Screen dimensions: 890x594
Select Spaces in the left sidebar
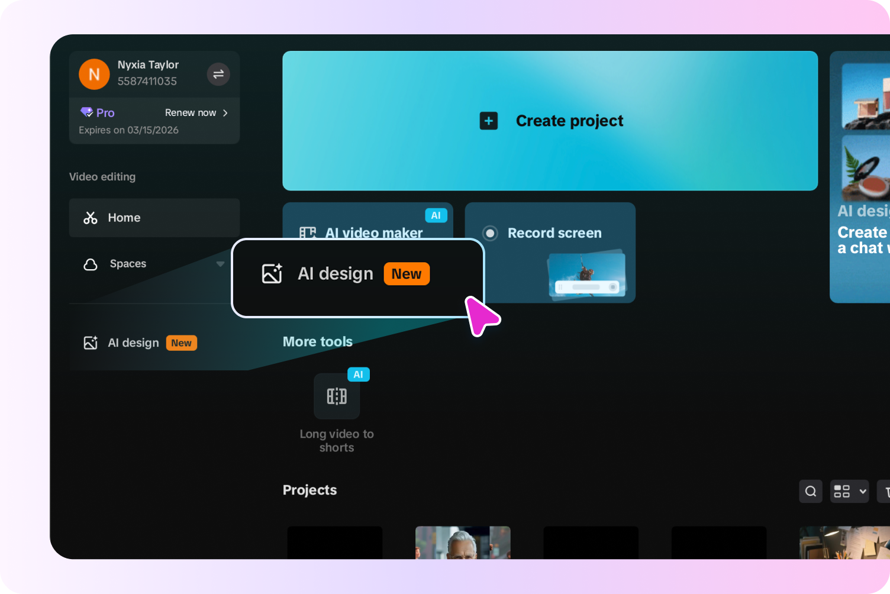tap(128, 264)
